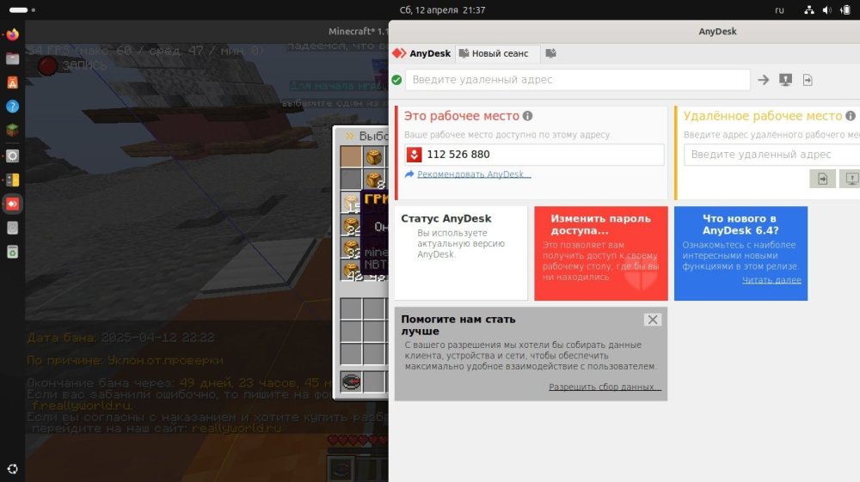The image size is (860, 482).
Task: Click the Minecraft chest item with count 8
Action: [375, 179]
